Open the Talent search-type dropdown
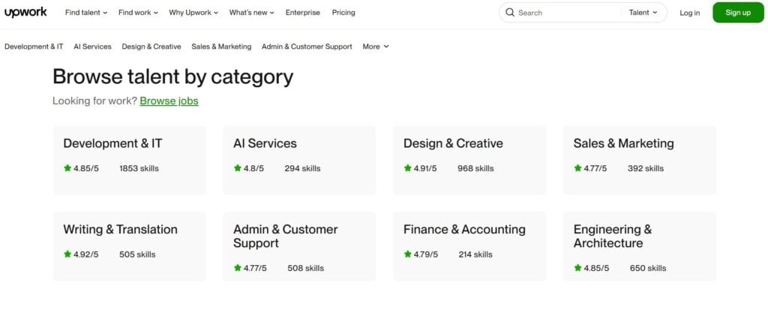768x310 pixels. (x=643, y=13)
